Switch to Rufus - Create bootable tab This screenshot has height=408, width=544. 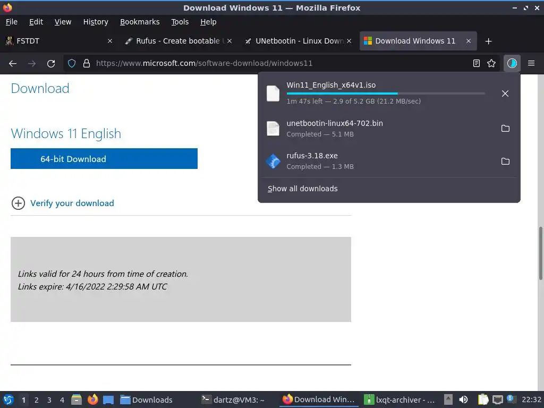(178, 41)
